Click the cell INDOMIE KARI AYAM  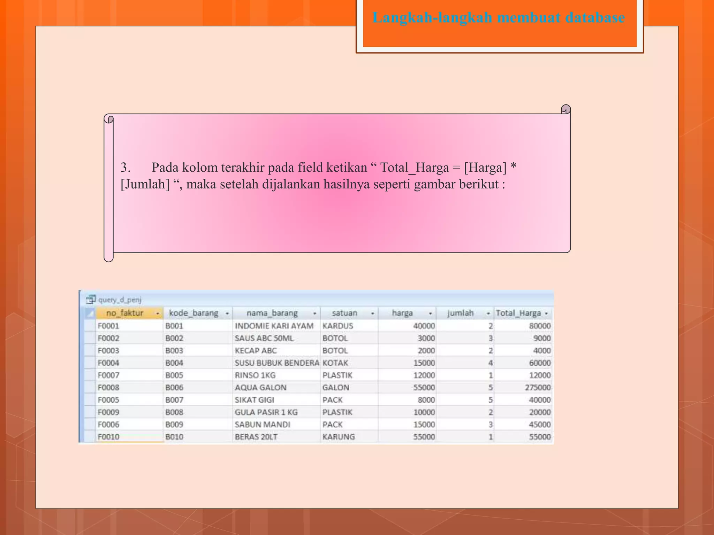(274, 326)
